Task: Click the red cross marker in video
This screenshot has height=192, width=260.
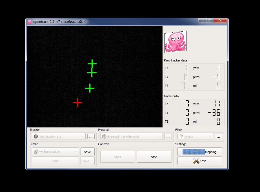Action: (x=77, y=103)
